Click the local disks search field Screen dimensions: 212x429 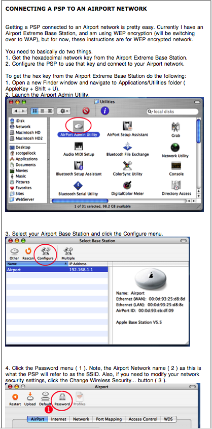[x=172, y=111]
